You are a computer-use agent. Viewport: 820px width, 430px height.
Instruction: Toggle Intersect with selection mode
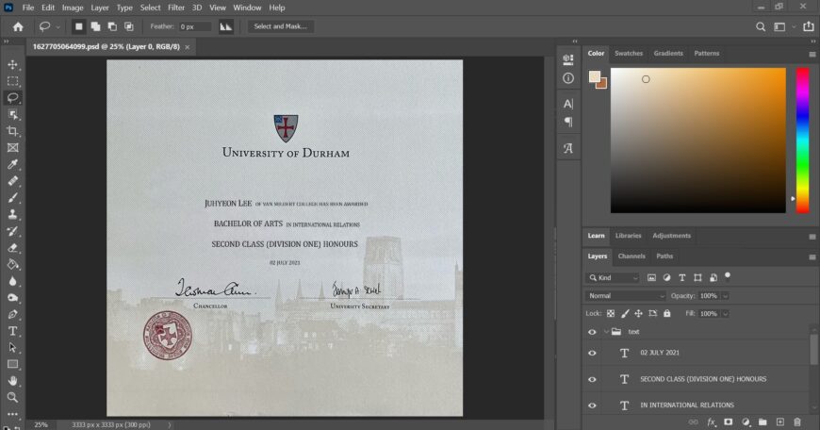pos(128,26)
